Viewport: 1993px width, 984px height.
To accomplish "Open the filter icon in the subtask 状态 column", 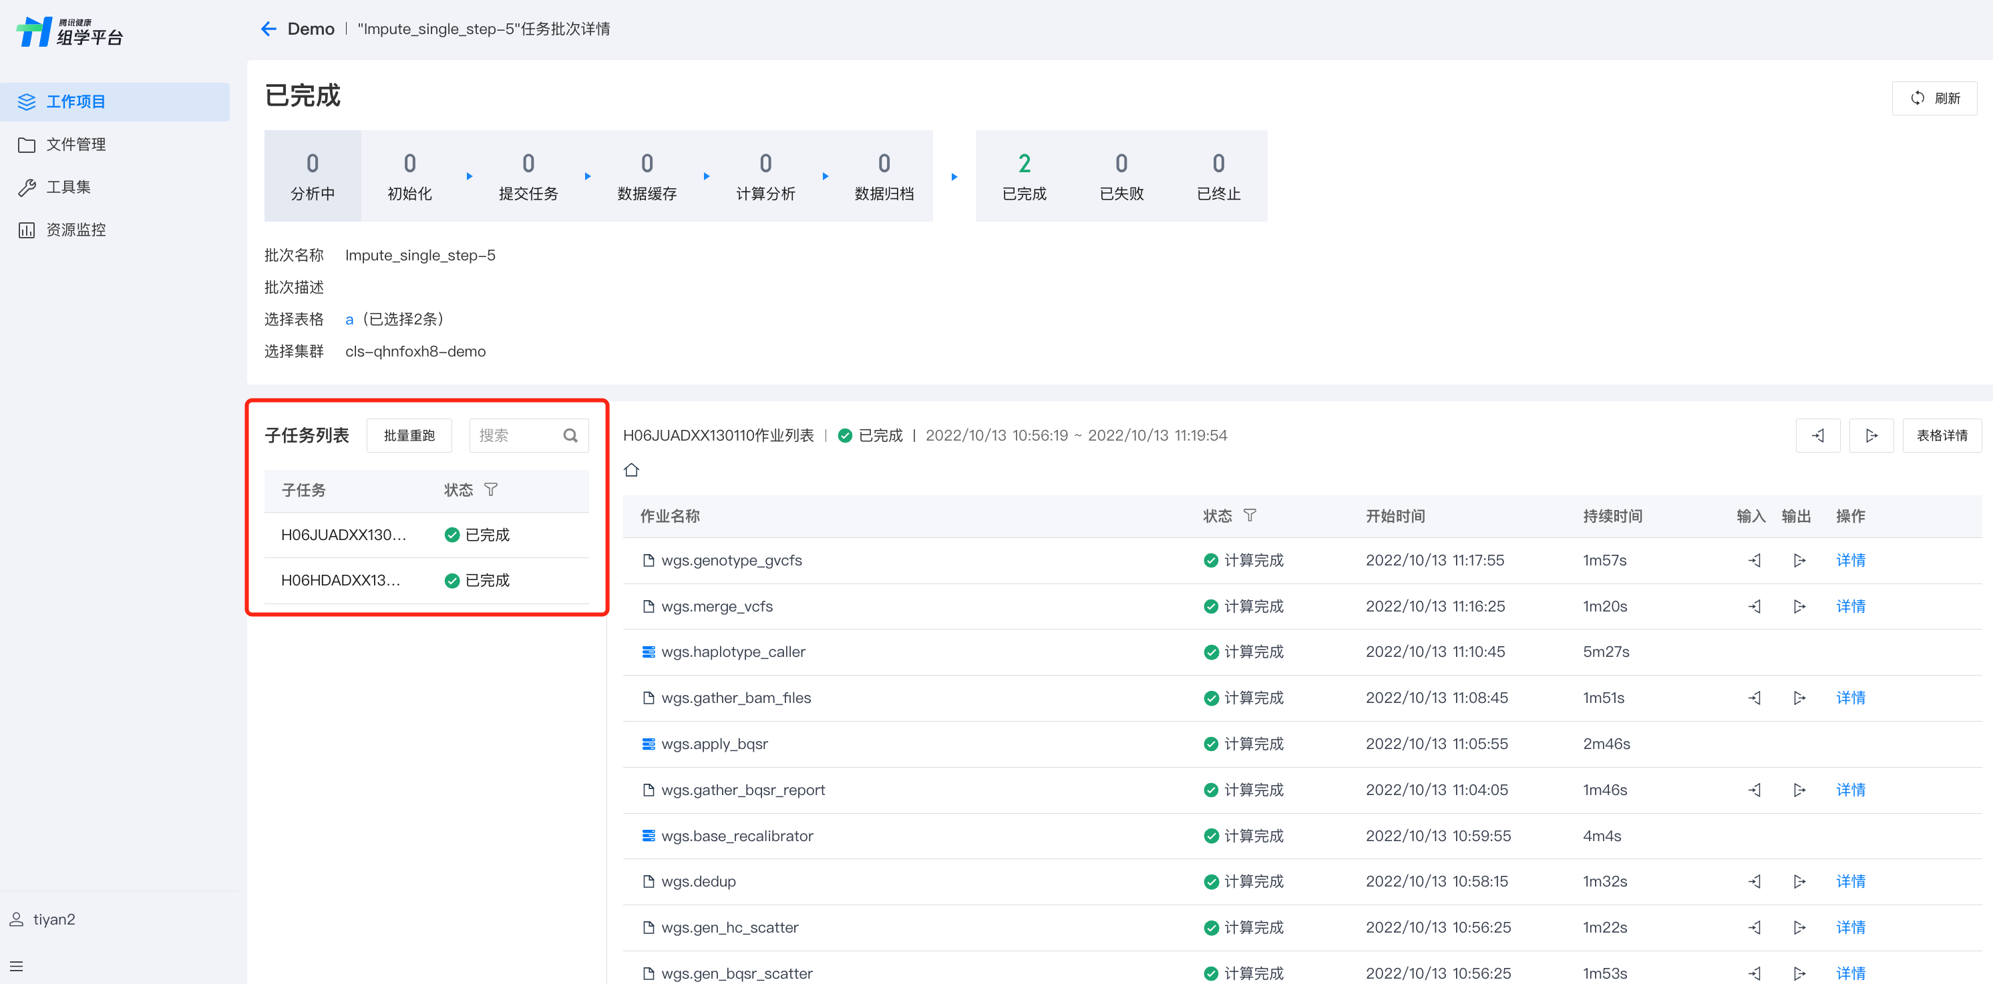I will (490, 490).
